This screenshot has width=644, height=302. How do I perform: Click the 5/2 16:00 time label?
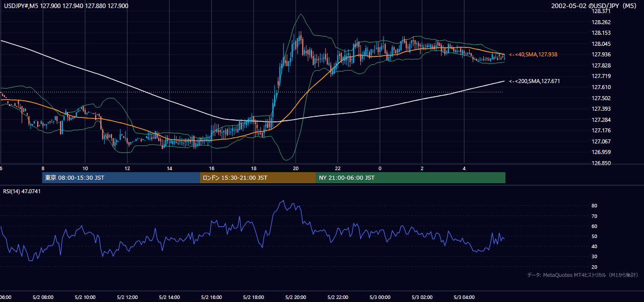pyautogui.click(x=211, y=297)
